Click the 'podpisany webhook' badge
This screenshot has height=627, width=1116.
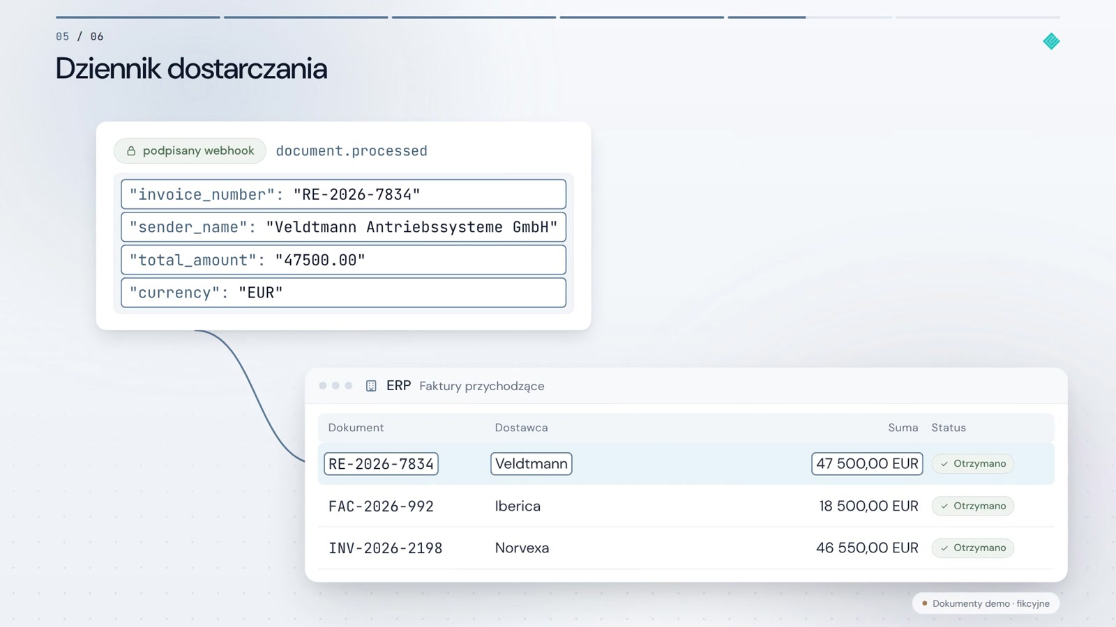click(x=190, y=151)
